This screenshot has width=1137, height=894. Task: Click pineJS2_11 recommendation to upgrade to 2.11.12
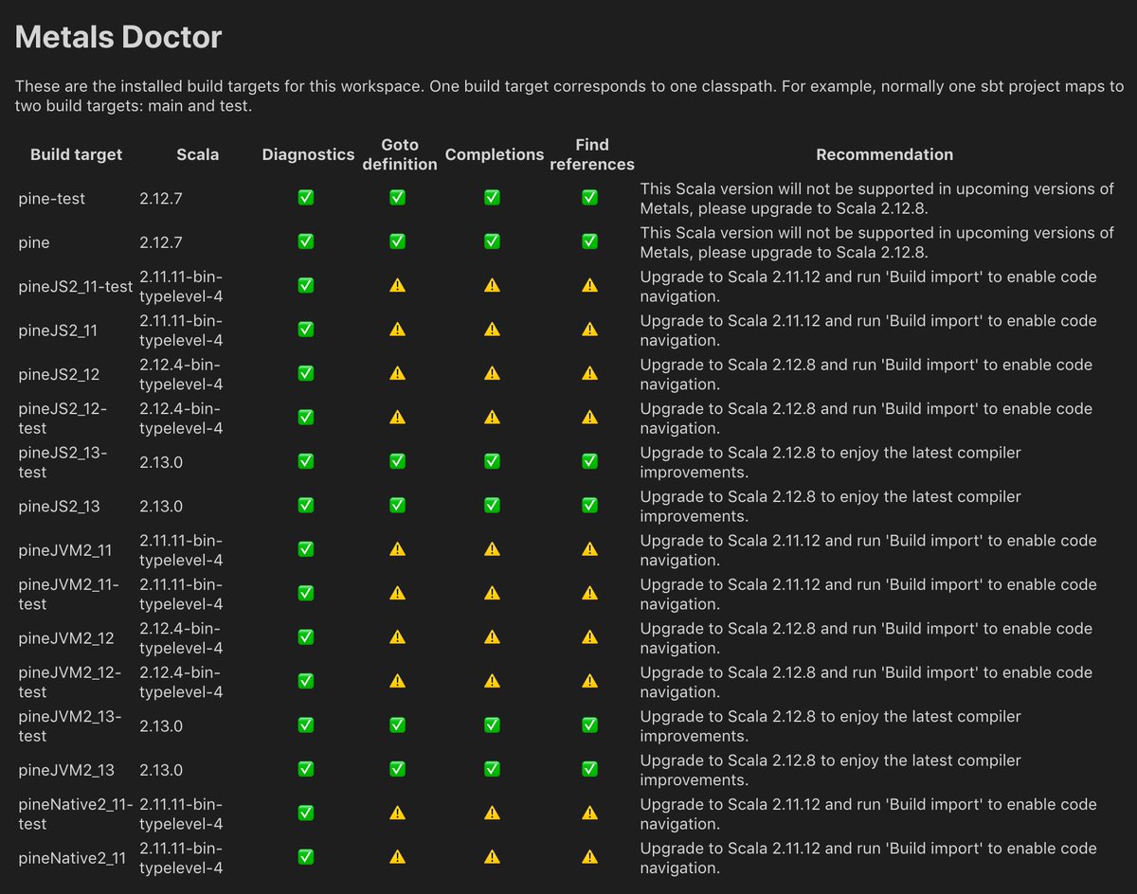[x=868, y=330]
